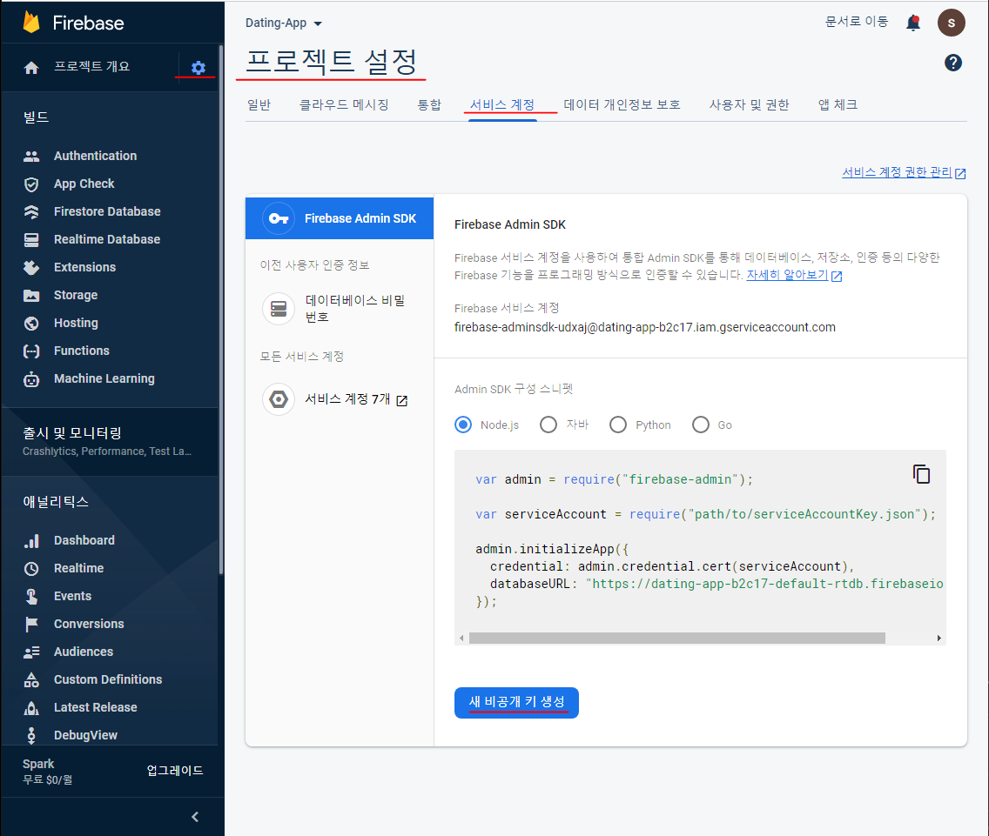
Task: Open help question mark icon
Action: [953, 63]
